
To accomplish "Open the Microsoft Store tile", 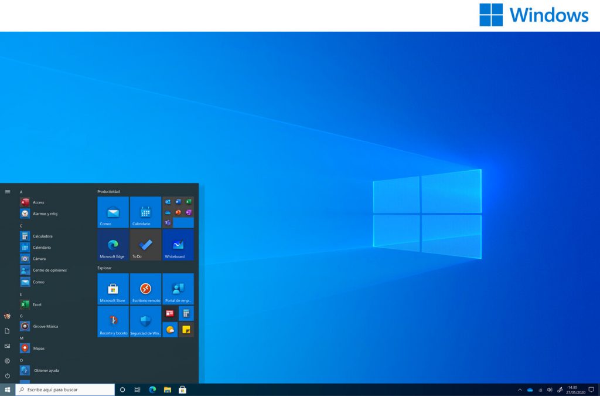I will (113, 289).
